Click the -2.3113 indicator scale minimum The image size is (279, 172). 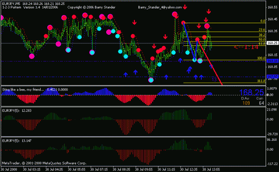tap(272, 104)
